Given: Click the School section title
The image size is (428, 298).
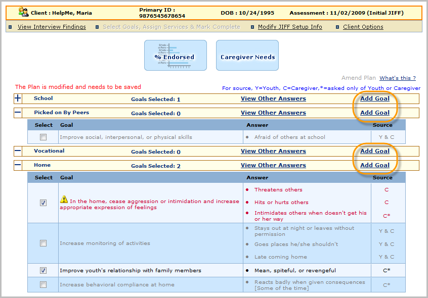Looking at the screenshot, I should (44, 98).
